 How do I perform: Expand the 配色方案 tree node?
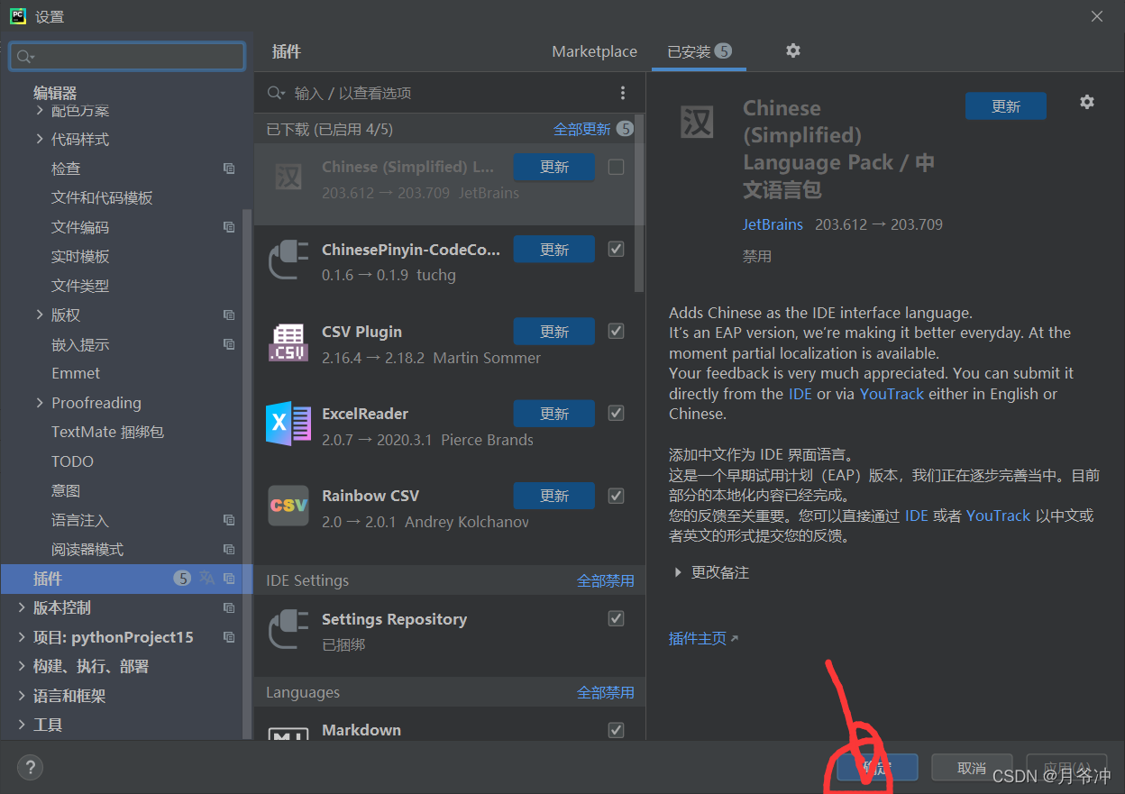40,110
